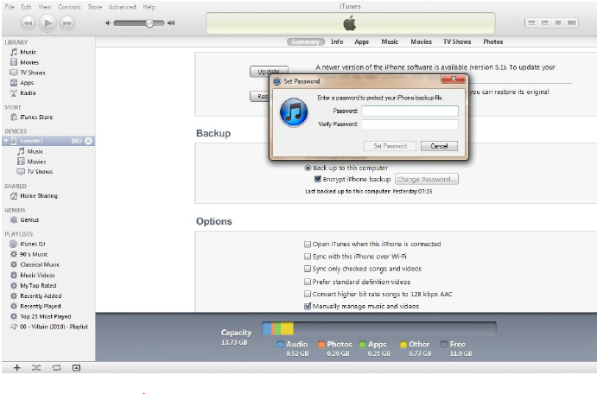Image resolution: width=597 pixels, height=394 pixels.
Task: Adjust the volume slider knob
Action: point(149,23)
